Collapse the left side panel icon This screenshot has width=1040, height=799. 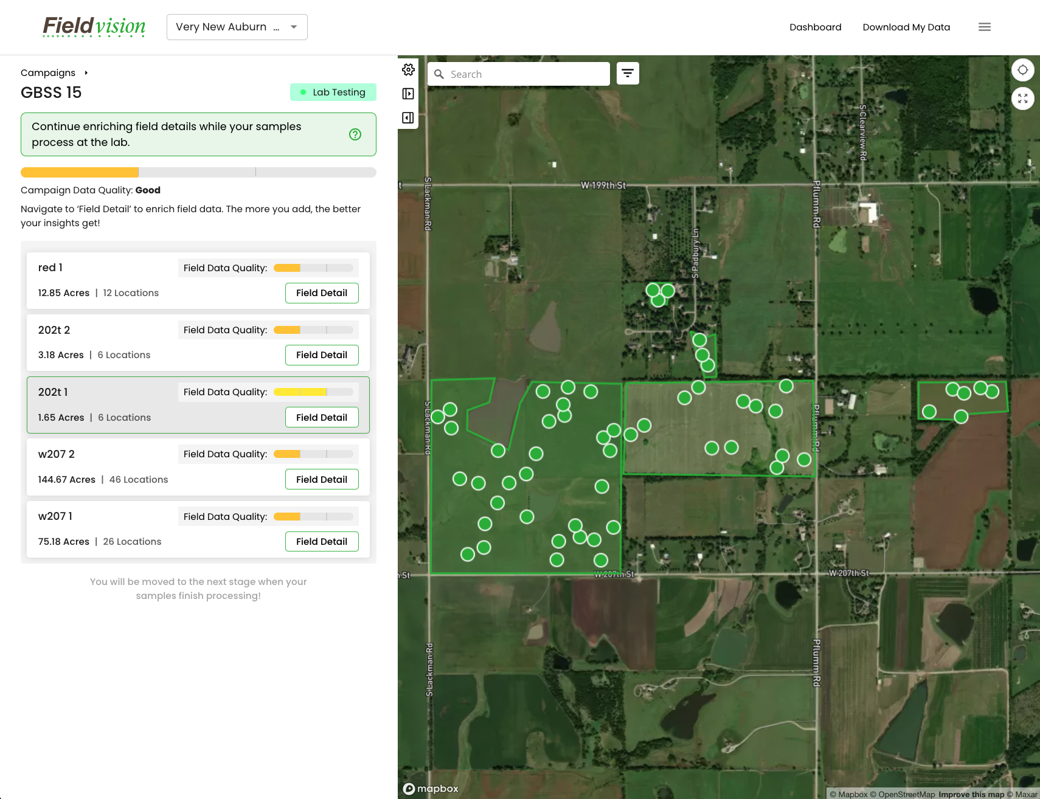pos(408,117)
